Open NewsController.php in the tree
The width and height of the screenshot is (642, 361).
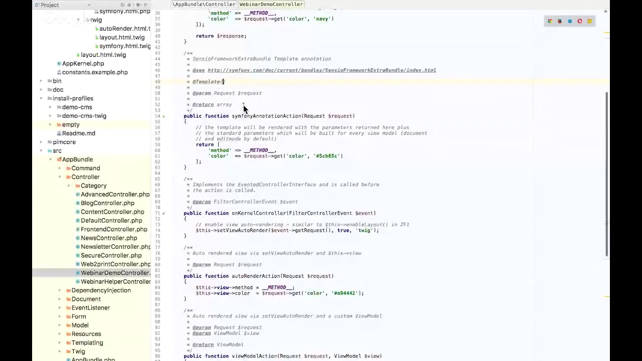click(x=109, y=238)
